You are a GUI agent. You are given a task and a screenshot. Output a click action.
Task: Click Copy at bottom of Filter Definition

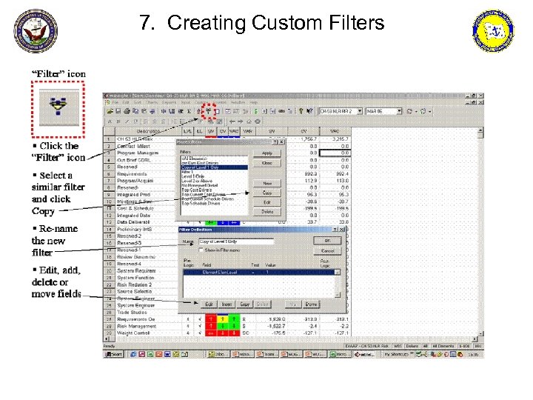pos(245,304)
